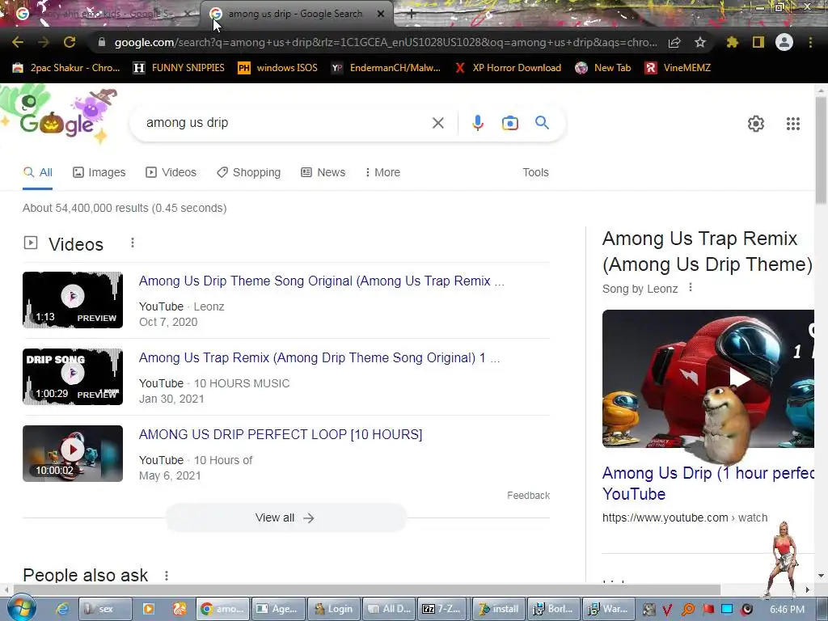Open EndermanCH/Malw... bookmark

tap(386, 68)
